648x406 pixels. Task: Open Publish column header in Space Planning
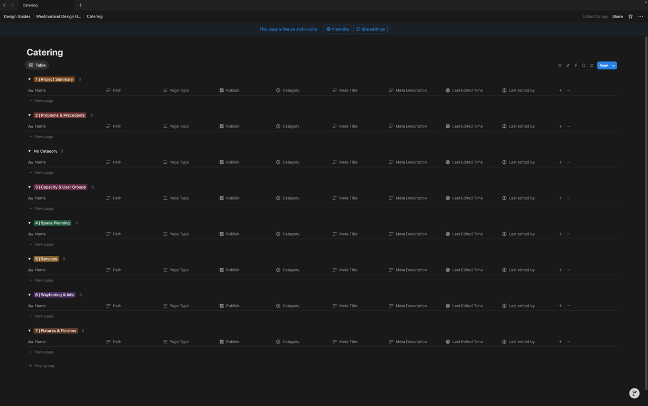(x=230, y=234)
